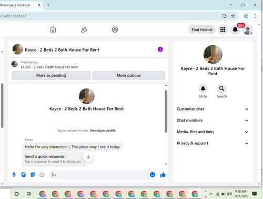
Task: Mute the conversation with the bell icon
Action: [203, 88]
